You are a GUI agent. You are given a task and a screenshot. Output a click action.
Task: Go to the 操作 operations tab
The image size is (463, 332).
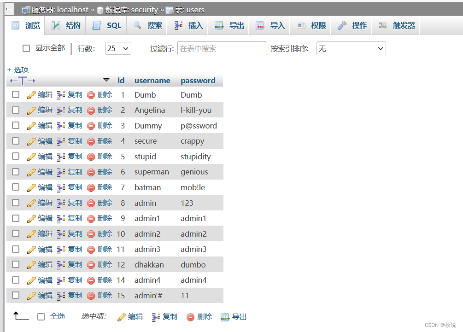tap(352, 26)
